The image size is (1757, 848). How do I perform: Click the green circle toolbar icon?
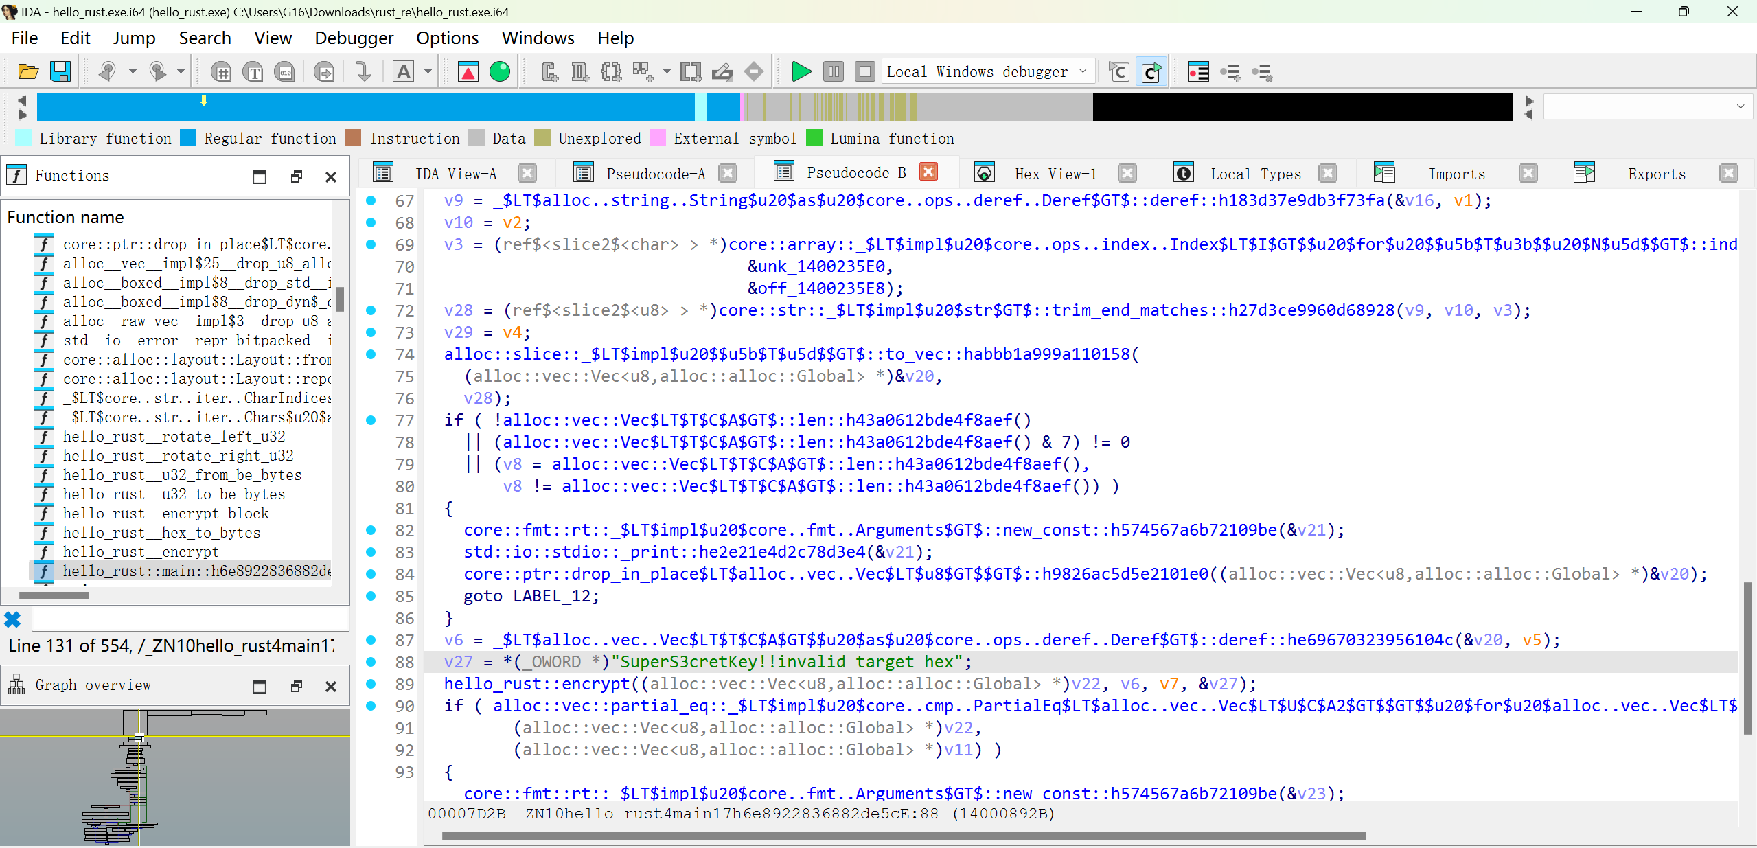(x=500, y=71)
